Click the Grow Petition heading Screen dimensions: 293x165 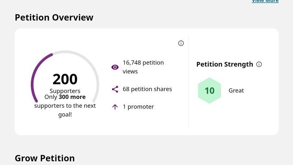click(x=45, y=158)
